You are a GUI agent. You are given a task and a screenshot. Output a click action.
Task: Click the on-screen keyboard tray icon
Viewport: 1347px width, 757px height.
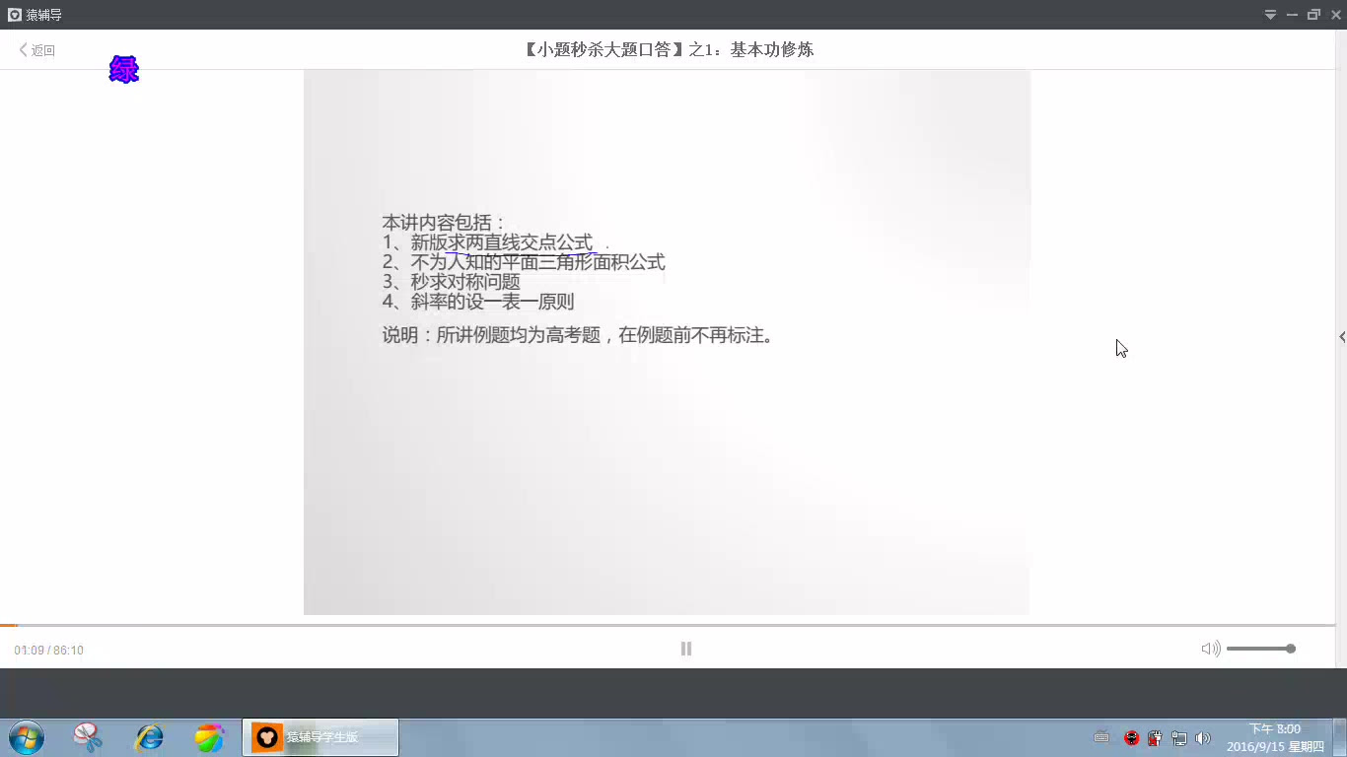coord(1101,737)
